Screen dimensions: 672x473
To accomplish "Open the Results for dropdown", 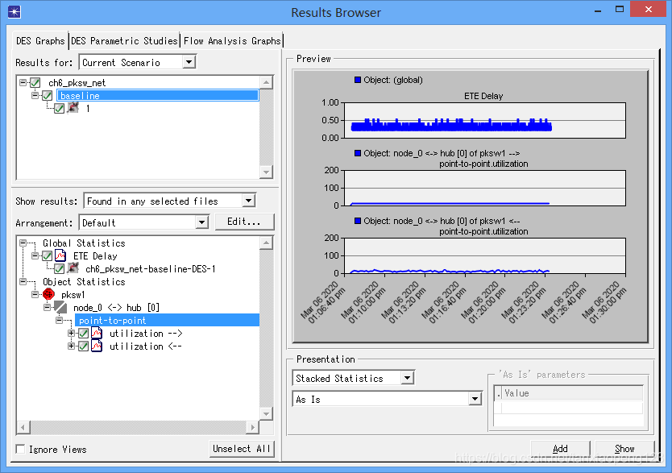I will pos(189,62).
